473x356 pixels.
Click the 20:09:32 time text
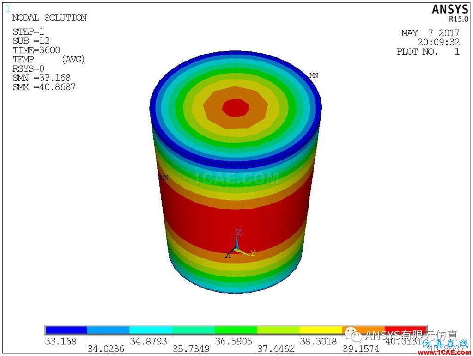point(438,42)
